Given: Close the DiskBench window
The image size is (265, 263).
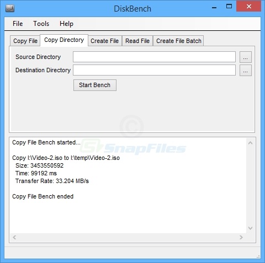Looking at the screenshot, I should (249, 6).
